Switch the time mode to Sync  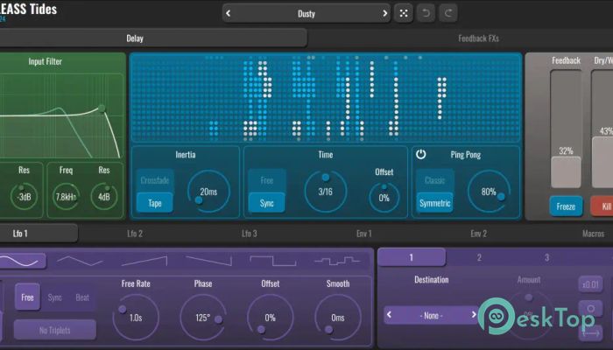coord(266,203)
